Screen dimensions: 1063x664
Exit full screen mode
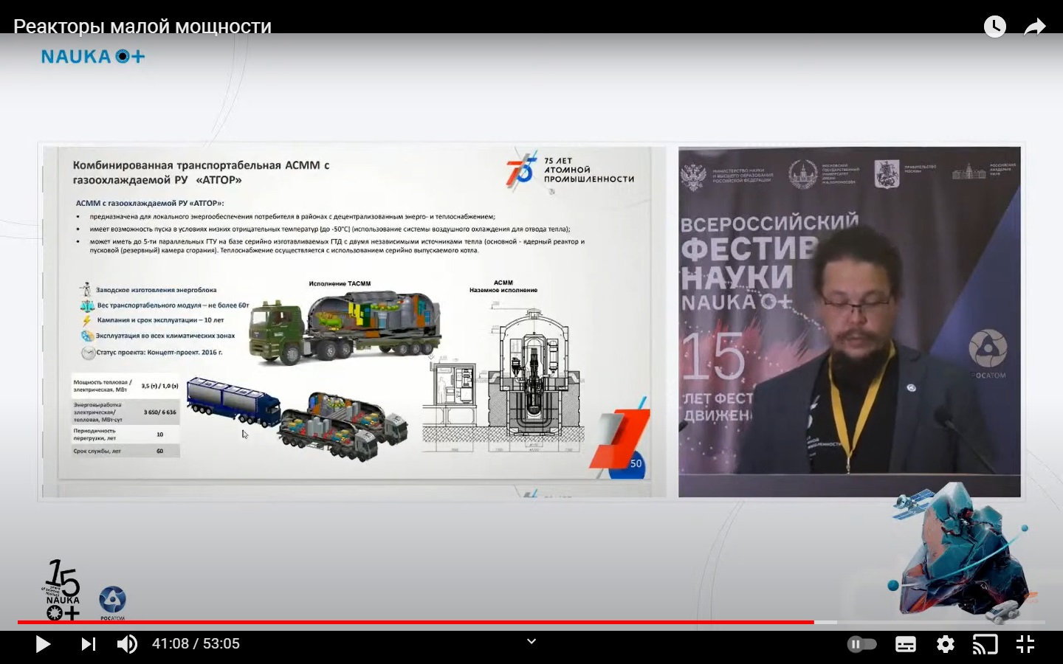[x=1025, y=644]
